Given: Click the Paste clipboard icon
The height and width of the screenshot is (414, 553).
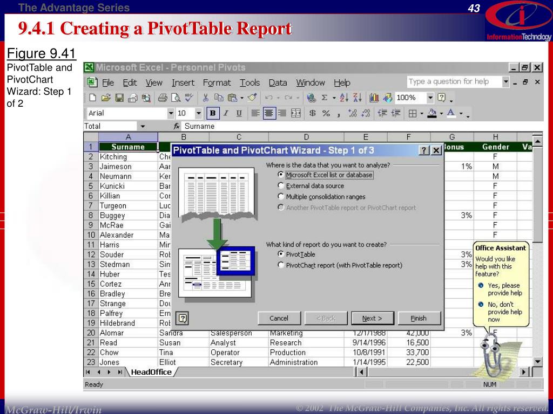Looking at the screenshot, I should coord(232,98).
